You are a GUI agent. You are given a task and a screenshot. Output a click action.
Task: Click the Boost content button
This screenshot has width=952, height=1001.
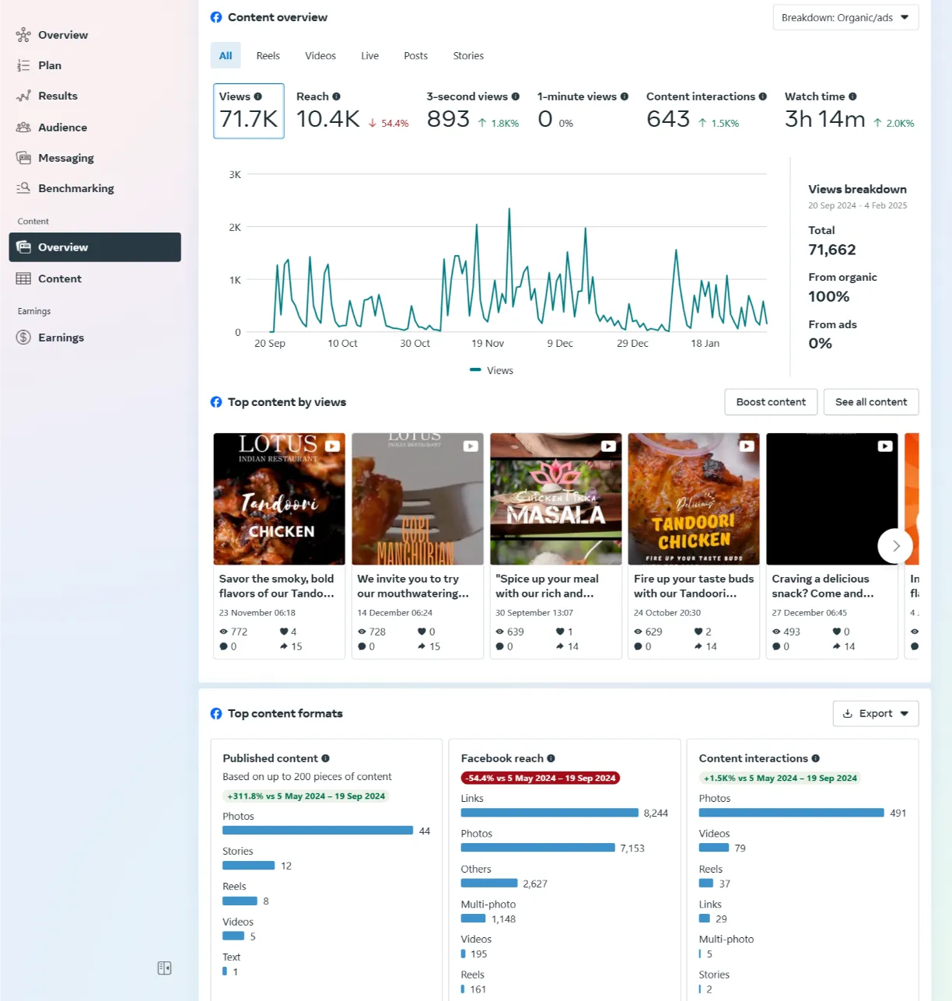tap(771, 402)
